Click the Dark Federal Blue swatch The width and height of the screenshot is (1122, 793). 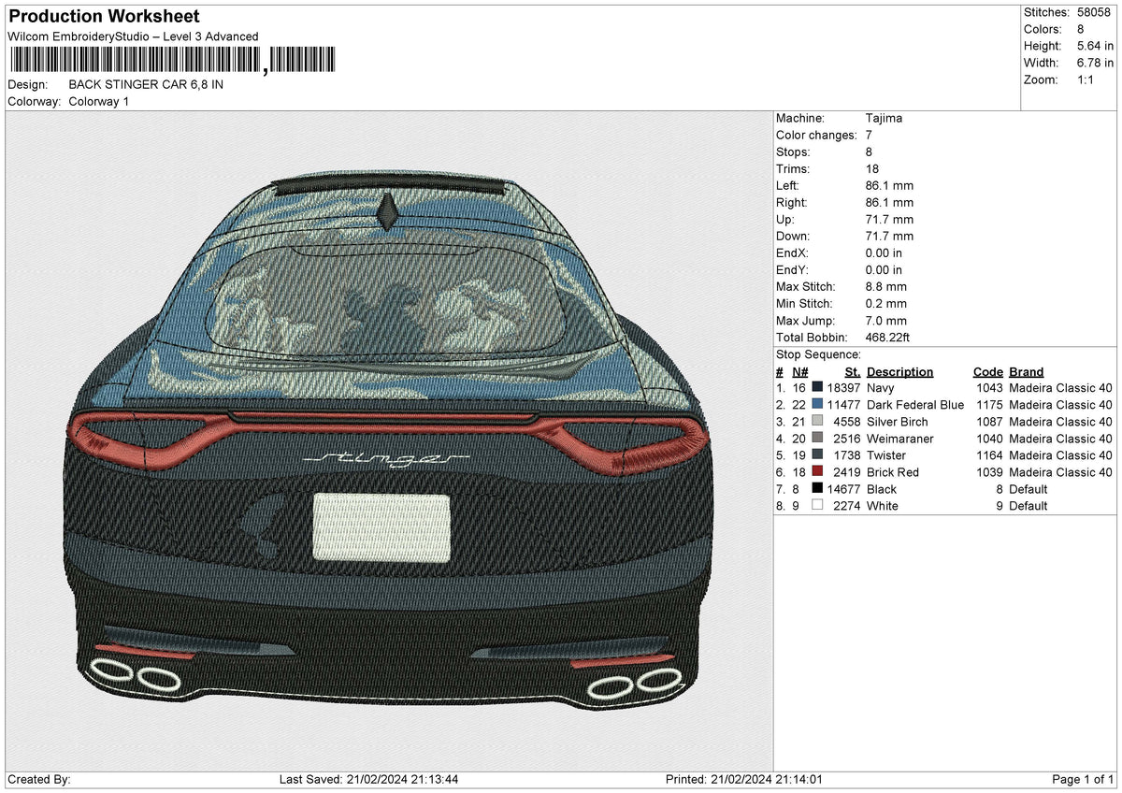(817, 404)
